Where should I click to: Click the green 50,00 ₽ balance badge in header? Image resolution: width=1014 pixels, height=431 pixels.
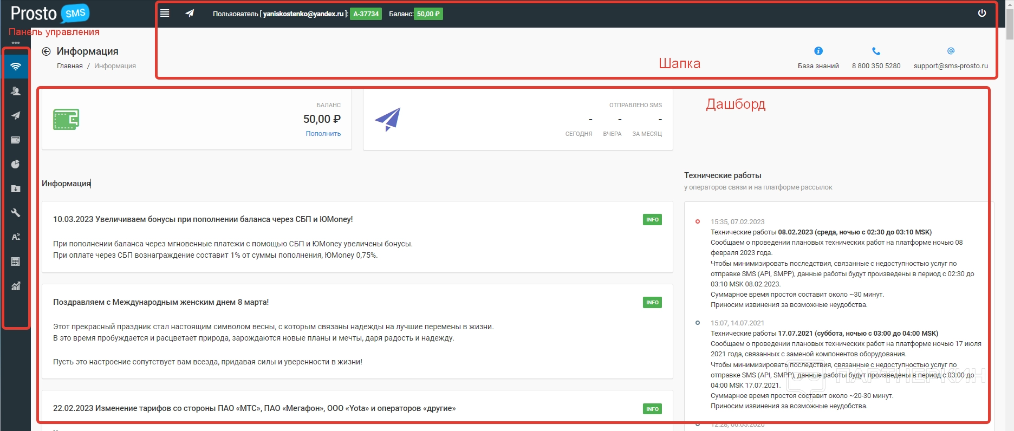pyautogui.click(x=428, y=14)
